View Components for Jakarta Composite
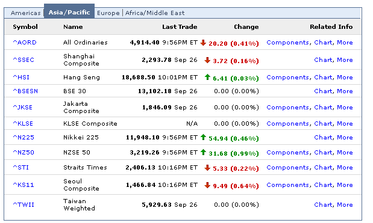This screenshot has width=373, height=223. coord(287,107)
